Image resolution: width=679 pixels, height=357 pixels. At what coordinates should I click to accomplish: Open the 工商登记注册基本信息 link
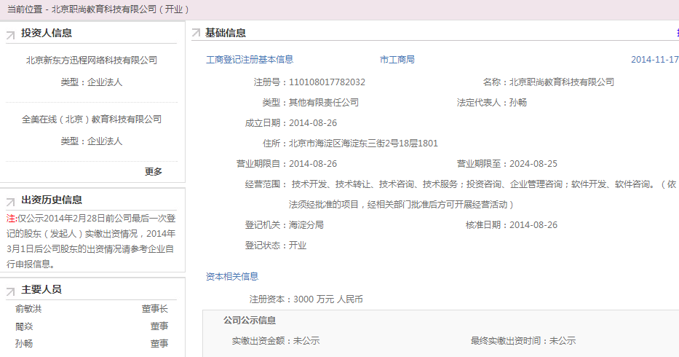250,60
